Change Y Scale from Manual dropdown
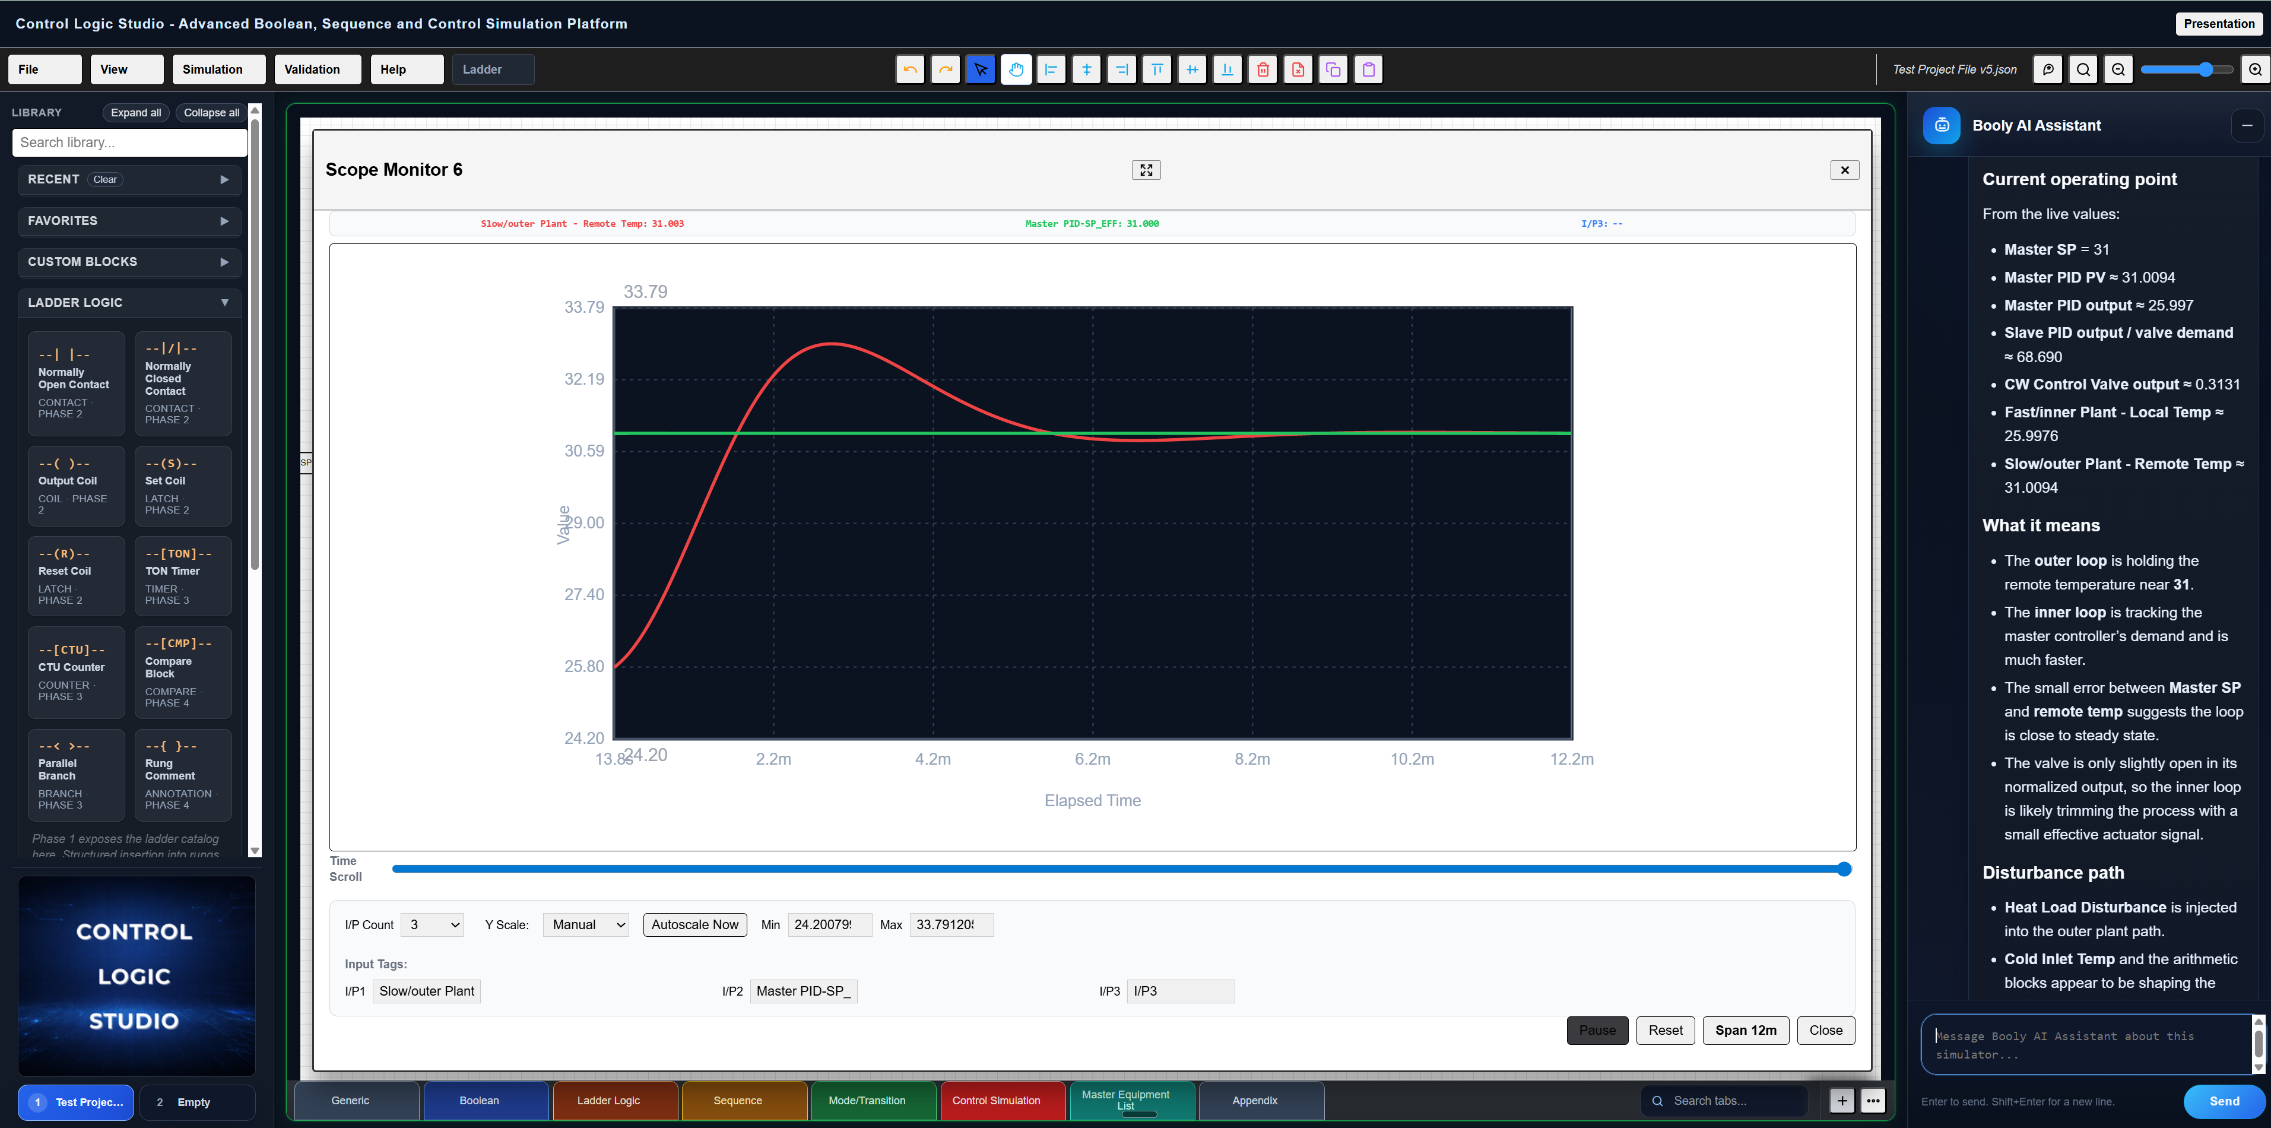The width and height of the screenshot is (2271, 1128). click(585, 924)
